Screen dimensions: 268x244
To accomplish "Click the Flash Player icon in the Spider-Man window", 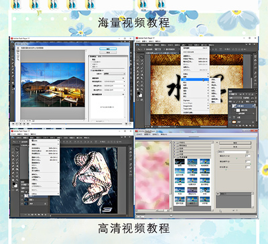I will [12, 131].
